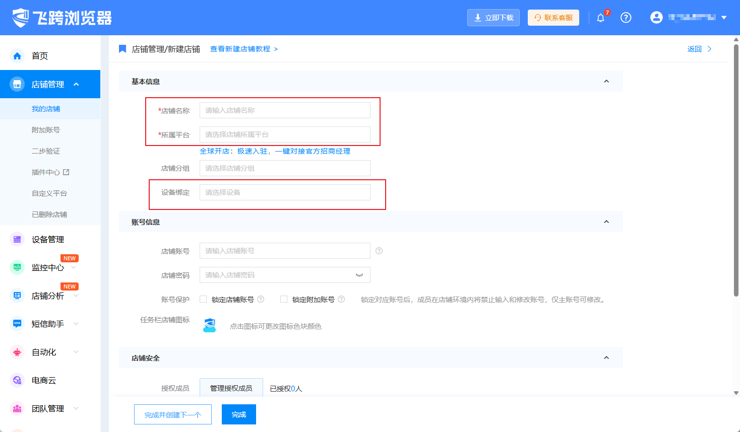Click the 店铺名称 input field
The width and height of the screenshot is (740, 432).
[285, 110]
